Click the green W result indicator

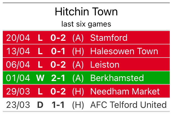[40, 78]
